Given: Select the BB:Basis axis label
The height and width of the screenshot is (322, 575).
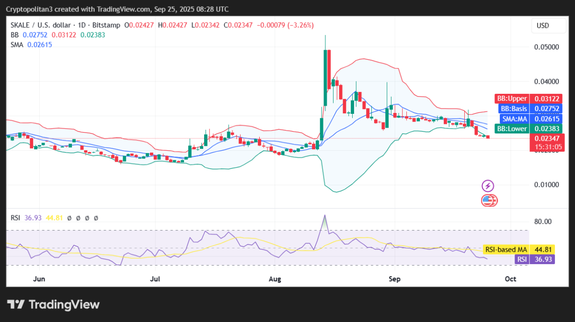Looking at the screenshot, I should point(528,109).
